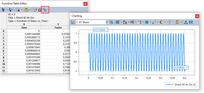Click the chart manager gear icon
The height and width of the screenshot is (93, 204).
tap(111, 22)
